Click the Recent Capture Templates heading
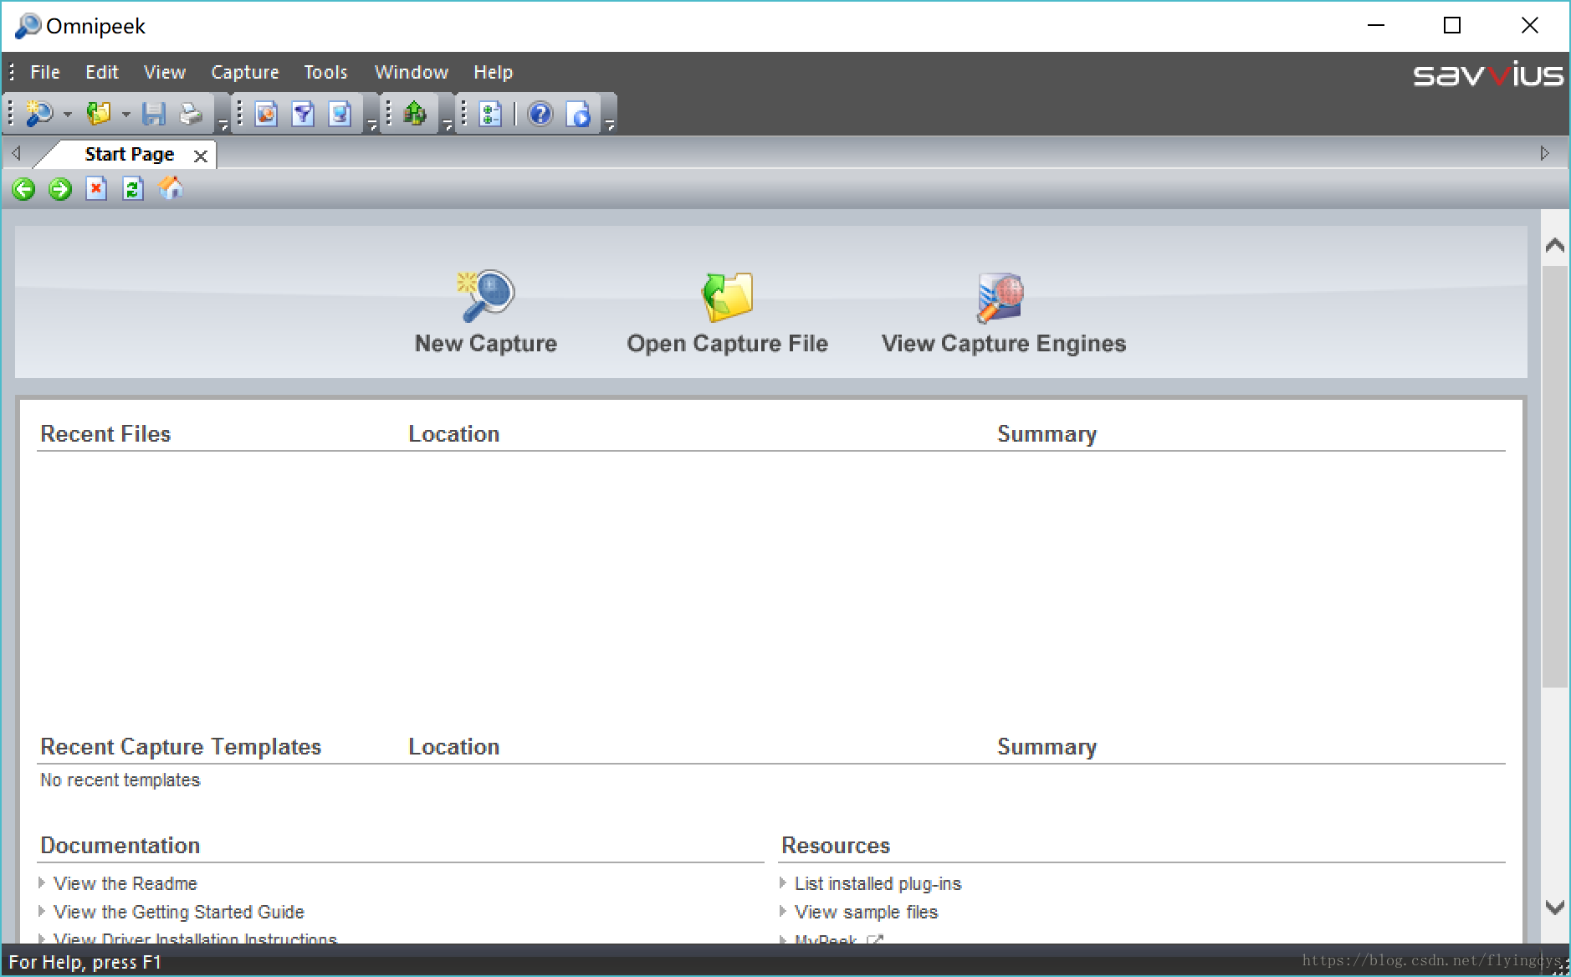The height and width of the screenshot is (977, 1571). coord(181,747)
